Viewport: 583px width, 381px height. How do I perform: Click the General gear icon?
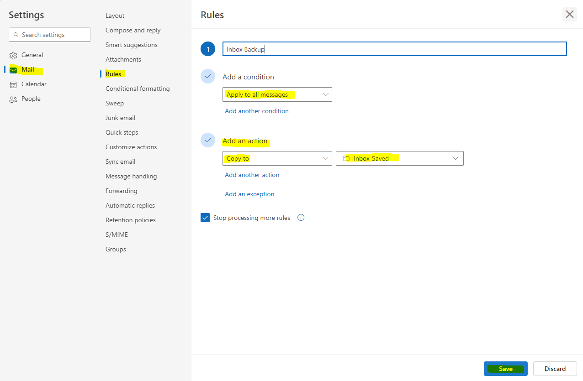click(x=13, y=55)
